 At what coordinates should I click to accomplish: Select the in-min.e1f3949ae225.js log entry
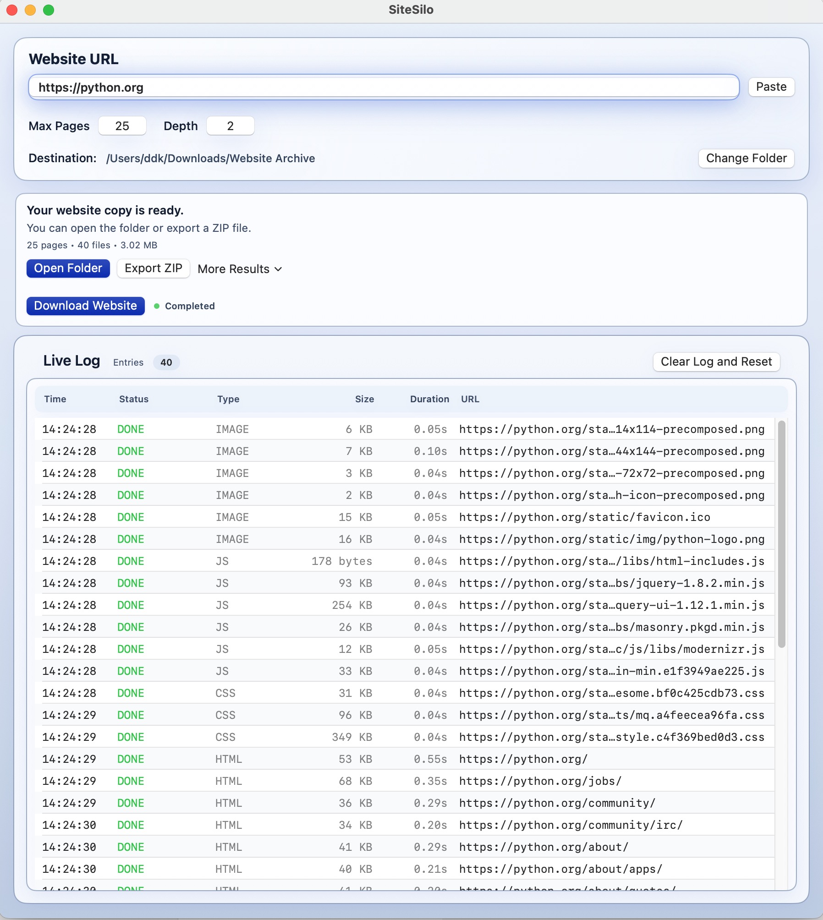[405, 671]
